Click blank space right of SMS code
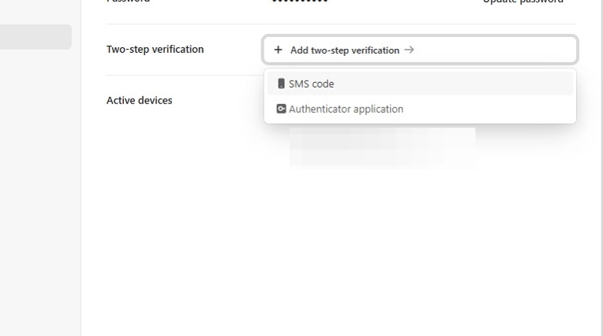Screen dimensions: 603x336 click(458, 84)
